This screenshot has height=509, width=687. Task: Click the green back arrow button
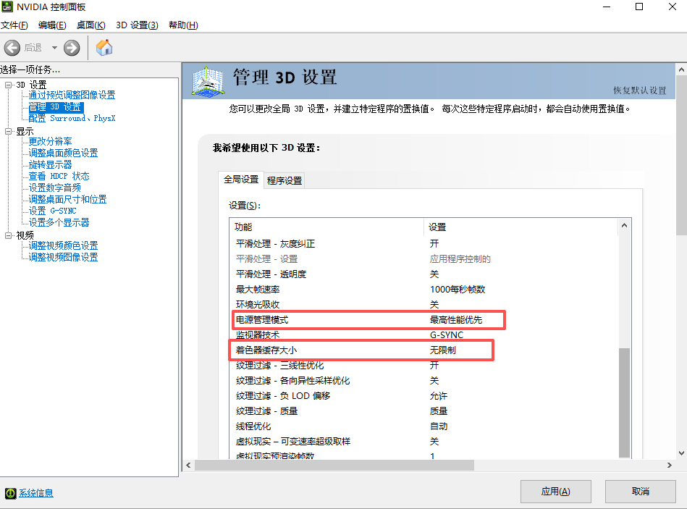(x=12, y=48)
